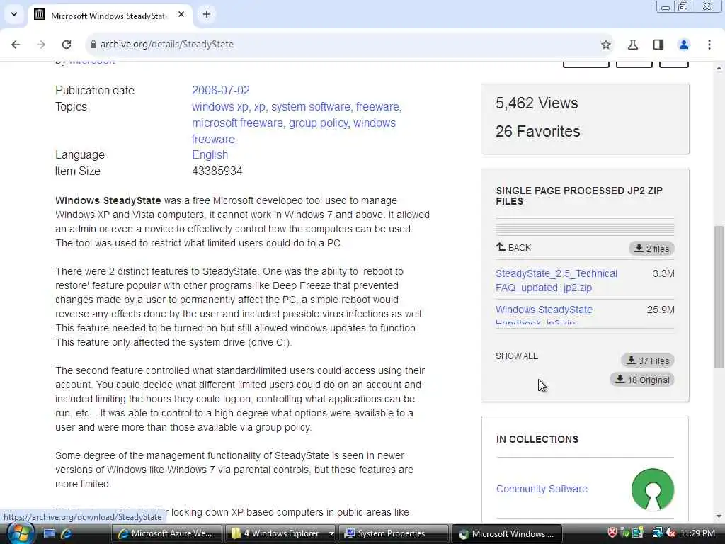Click the green Community Software collection logo
Screen dimensions: 725x544
[x=652, y=489]
